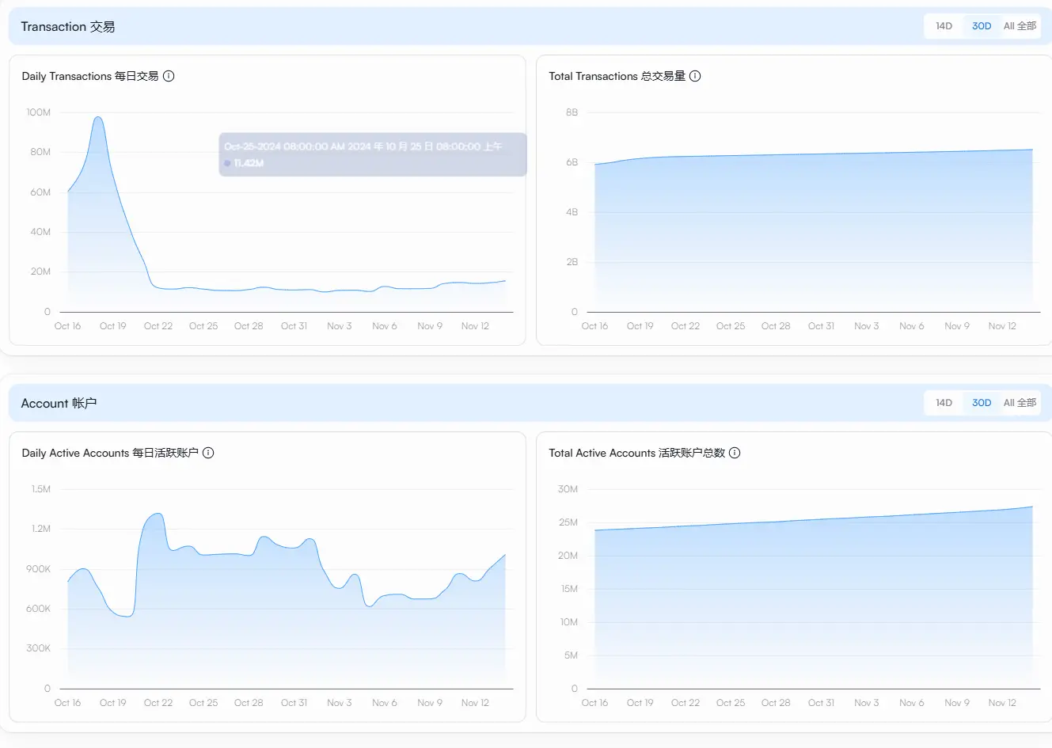Open info icon next to Total Active Accounts

point(735,453)
